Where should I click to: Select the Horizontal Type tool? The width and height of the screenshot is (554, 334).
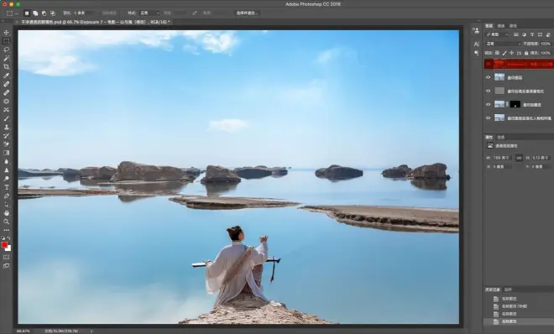pos(7,187)
